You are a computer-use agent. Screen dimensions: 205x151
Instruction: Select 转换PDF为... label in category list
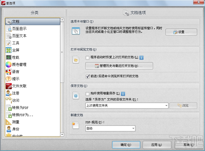[x=23, y=115]
